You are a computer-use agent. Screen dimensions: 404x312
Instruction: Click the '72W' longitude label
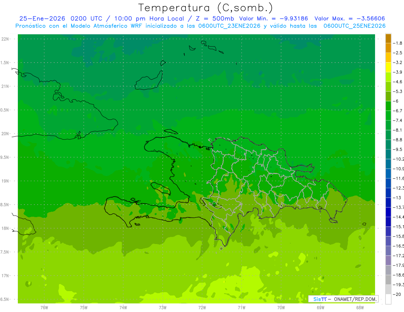pyautogui.click(x=202, y=308)
